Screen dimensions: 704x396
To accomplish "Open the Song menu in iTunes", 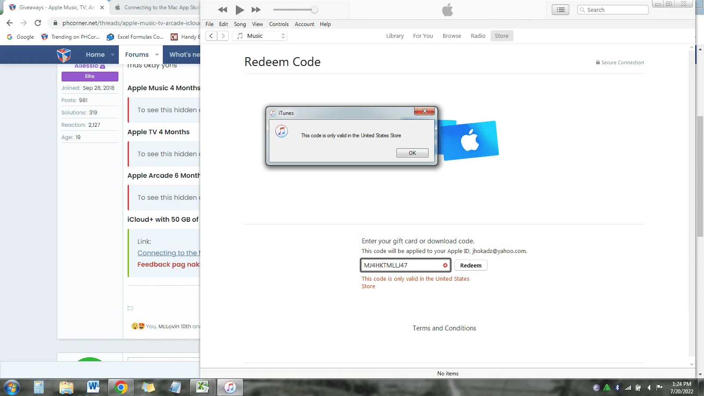I will (240, 24).
